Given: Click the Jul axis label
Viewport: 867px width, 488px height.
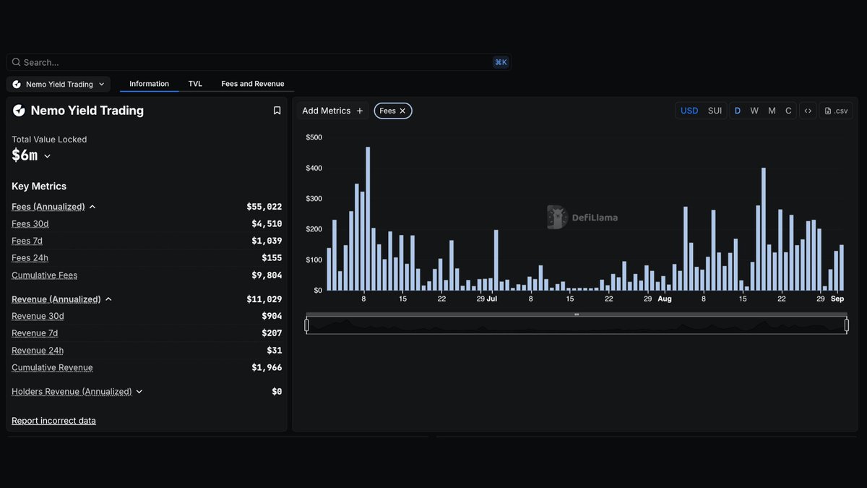Looking at the screenshot, I should (x=492, y=299).
